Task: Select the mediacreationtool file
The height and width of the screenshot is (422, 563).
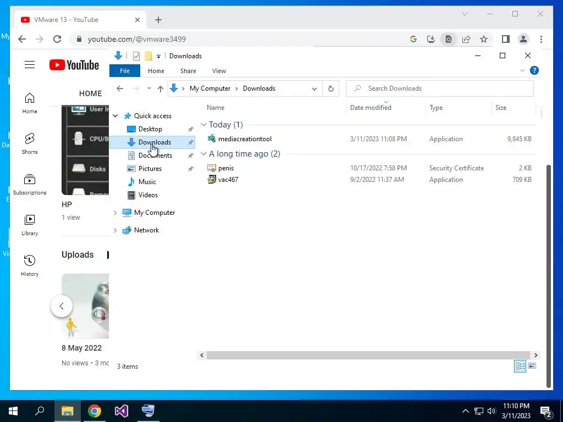Action: [x=245, y=139]
